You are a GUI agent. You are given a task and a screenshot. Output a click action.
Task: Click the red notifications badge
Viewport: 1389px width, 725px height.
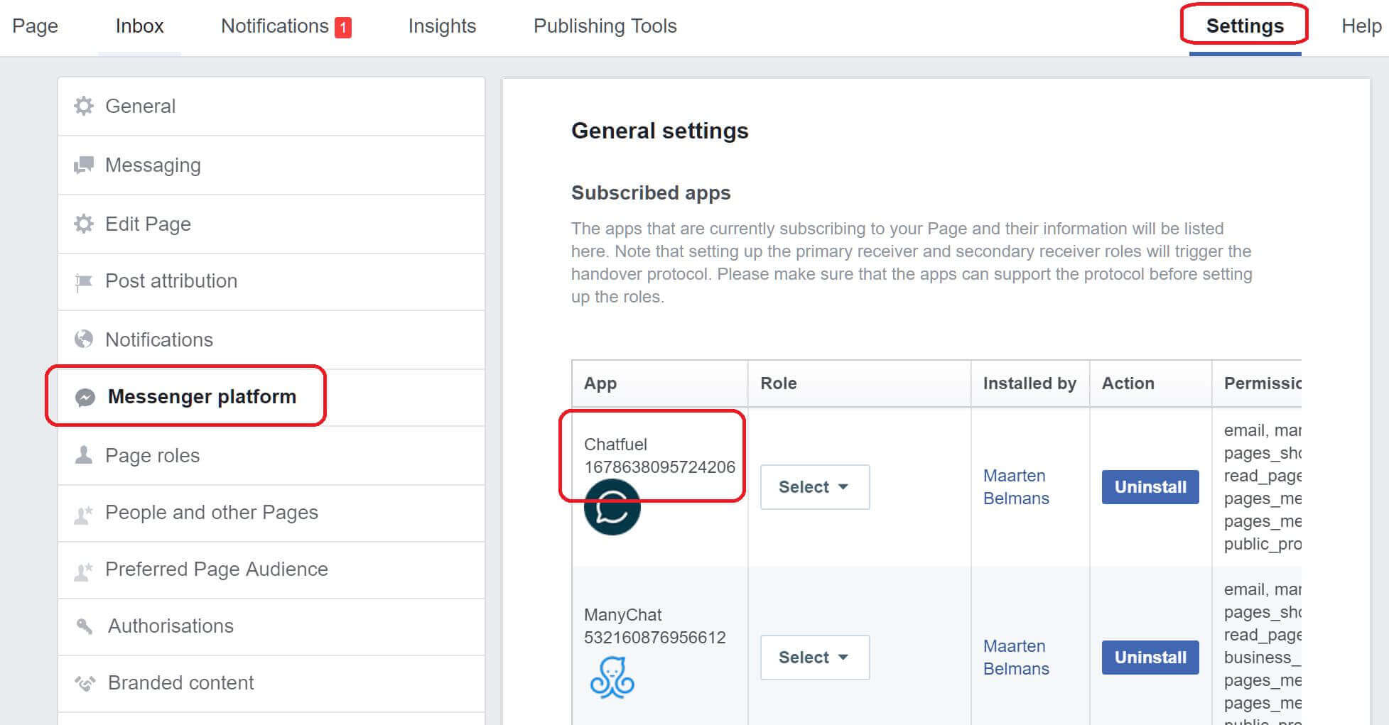(343, 27)
